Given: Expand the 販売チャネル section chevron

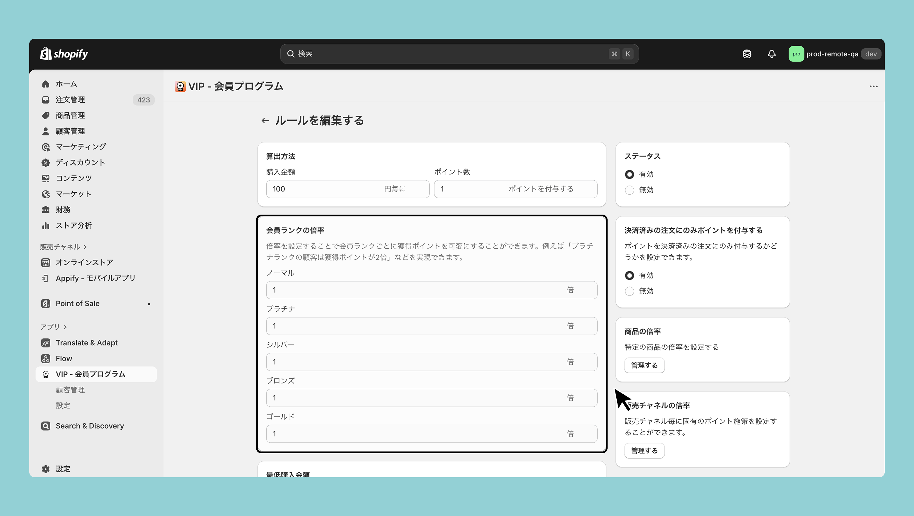Looking at the screenshot, I should coord(85,247).
